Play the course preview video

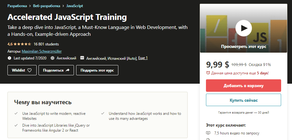(x=244, y=28)
